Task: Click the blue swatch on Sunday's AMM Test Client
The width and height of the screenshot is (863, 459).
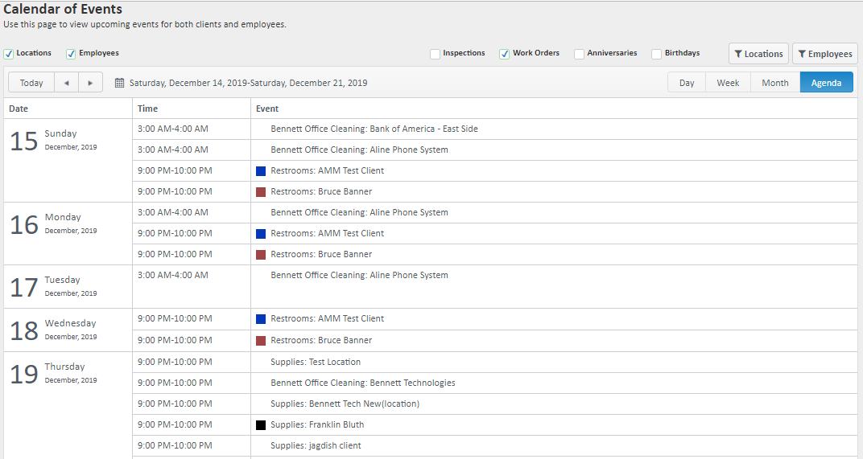Action: [x=261, y=171]
